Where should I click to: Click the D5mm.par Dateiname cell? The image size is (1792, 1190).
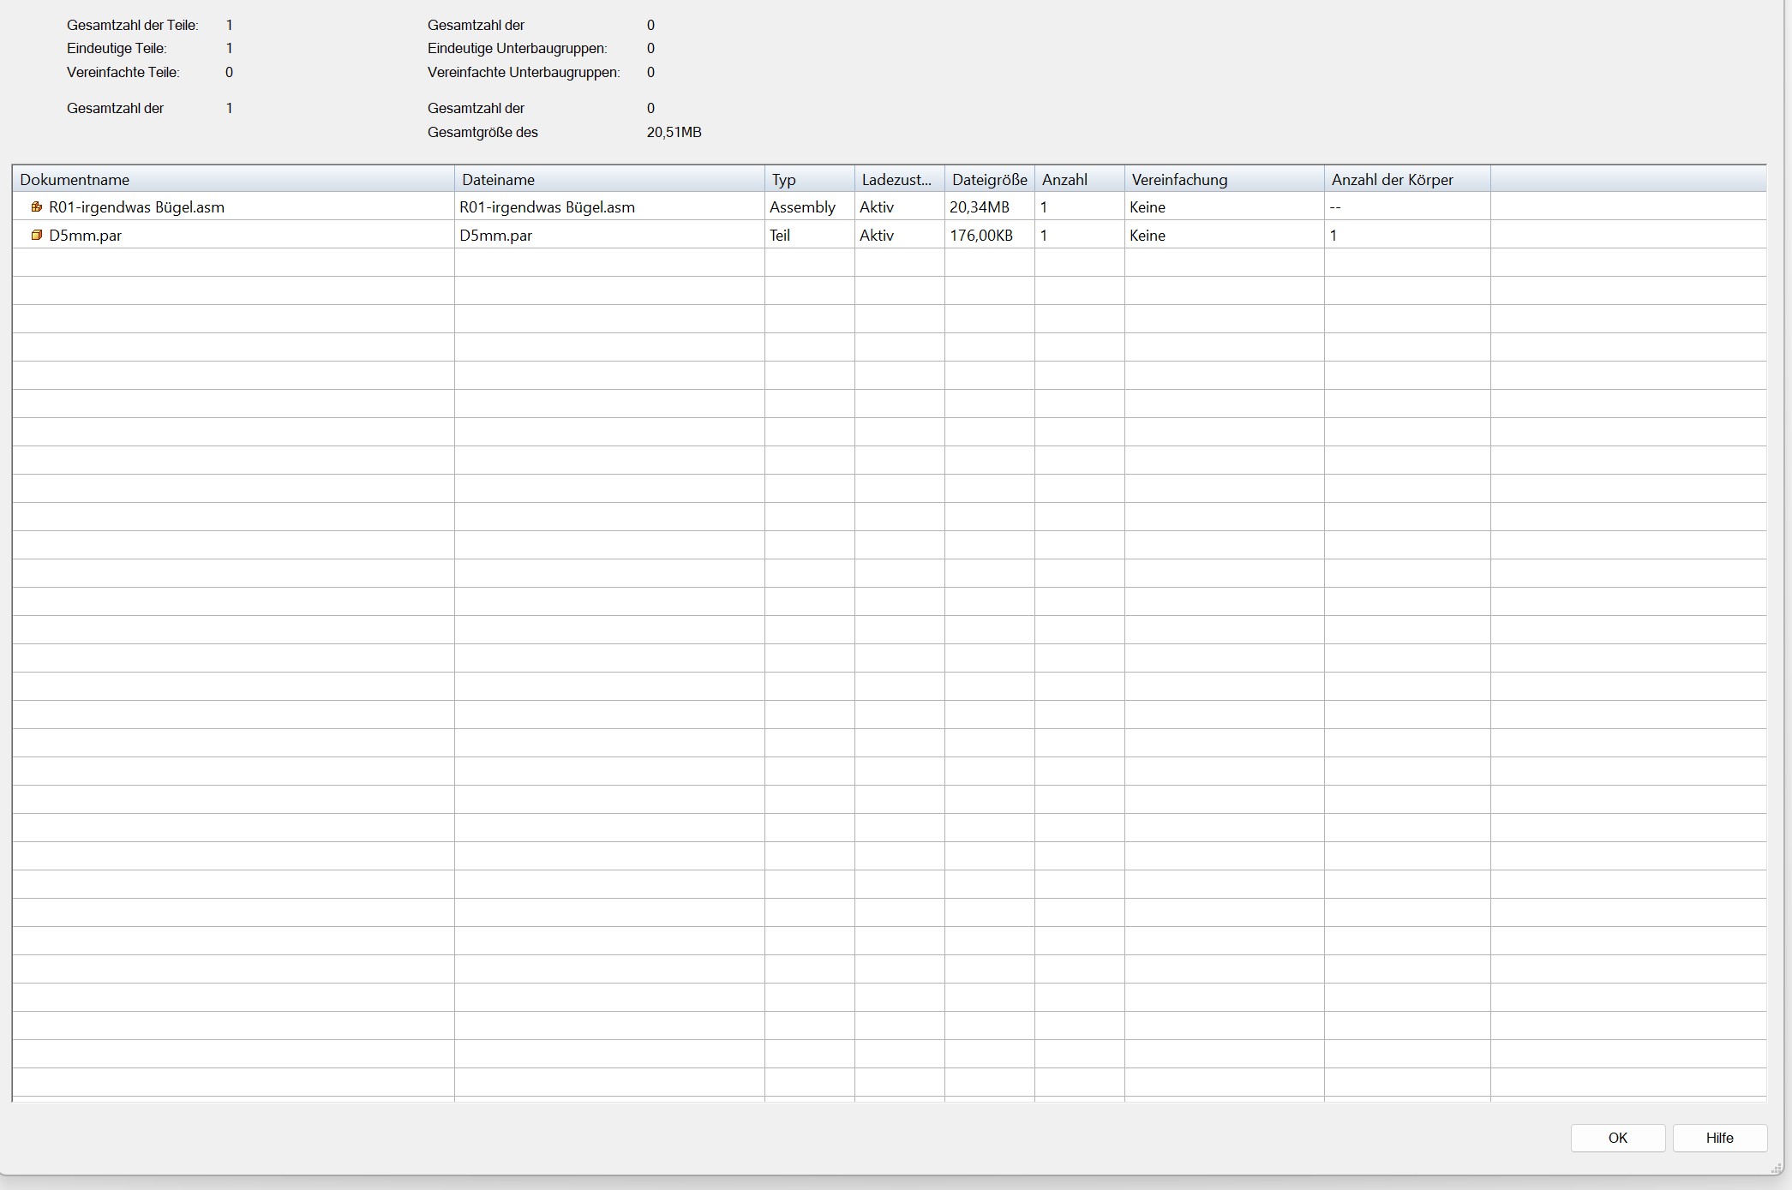coord(496,235)
